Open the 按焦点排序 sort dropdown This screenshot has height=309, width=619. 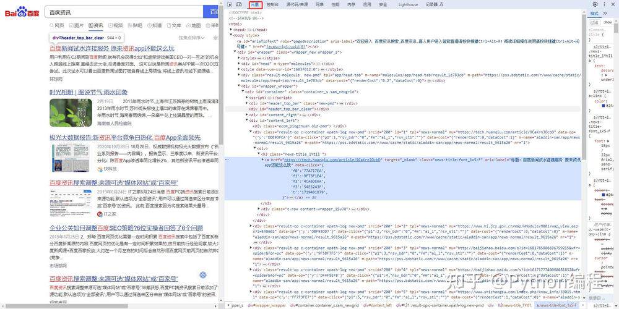coord(192,38)
